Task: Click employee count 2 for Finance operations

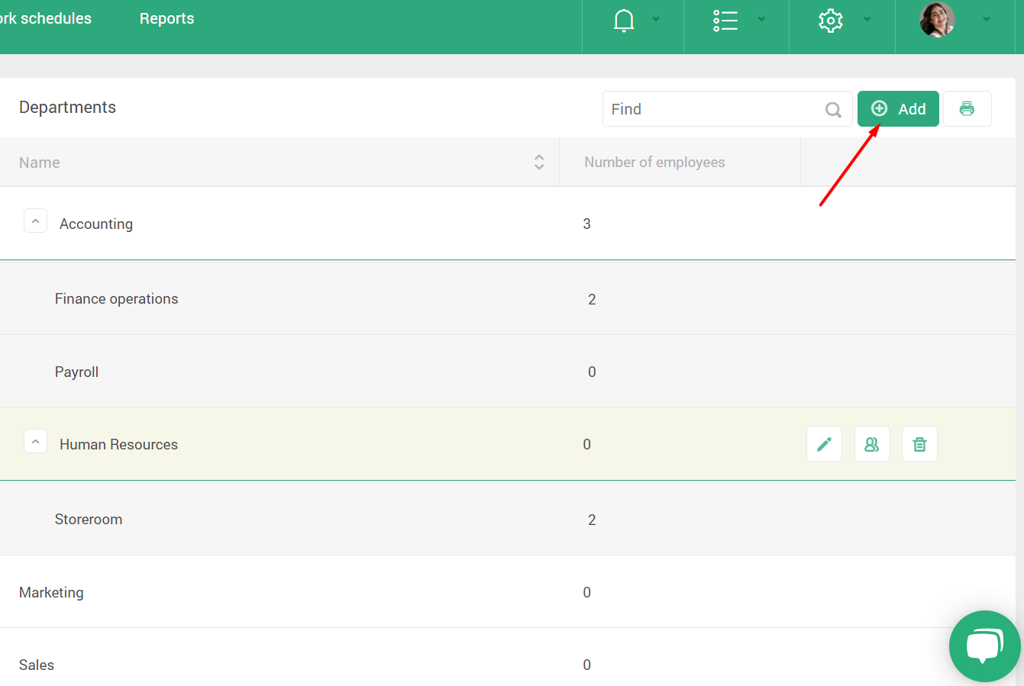Action: pyautogui.click(x=592, y=299)
